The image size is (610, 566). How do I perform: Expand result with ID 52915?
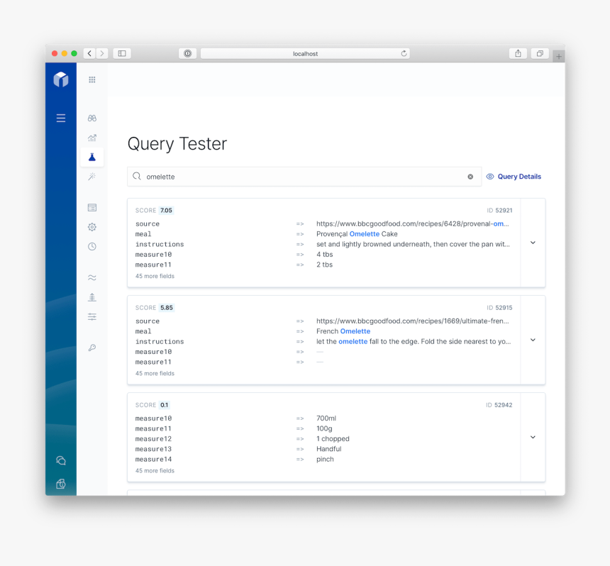533,340
